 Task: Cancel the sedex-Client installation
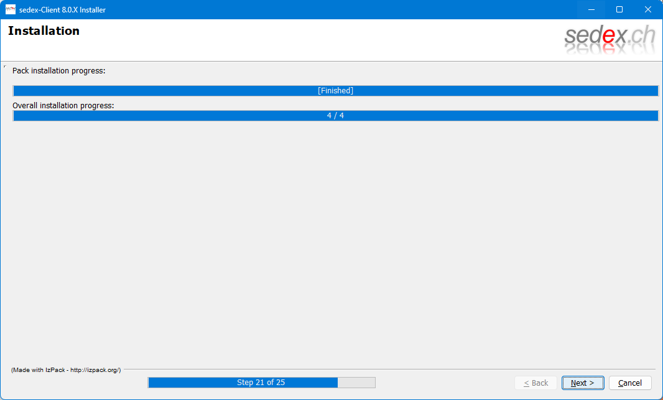(629, 383)
